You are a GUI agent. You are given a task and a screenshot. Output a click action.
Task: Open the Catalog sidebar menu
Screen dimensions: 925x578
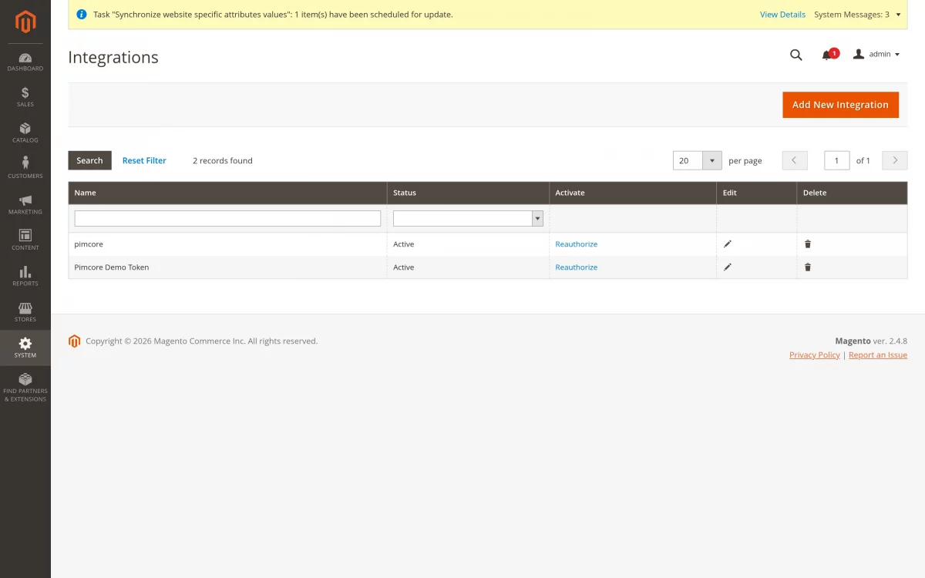pyautogui.click(x=25, y=133)
